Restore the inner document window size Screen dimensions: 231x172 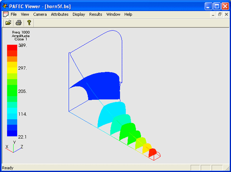click(x=220, y=14)
